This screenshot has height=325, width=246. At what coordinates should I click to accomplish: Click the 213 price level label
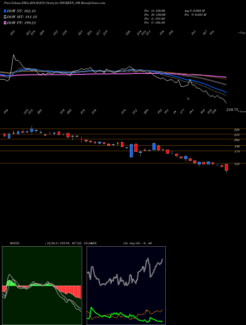tap(237, 135)
